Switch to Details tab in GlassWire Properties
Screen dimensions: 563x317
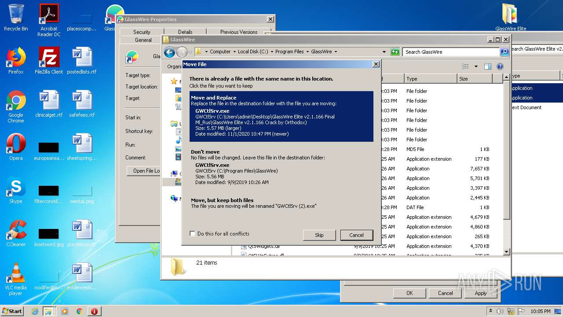coord(185,32)
